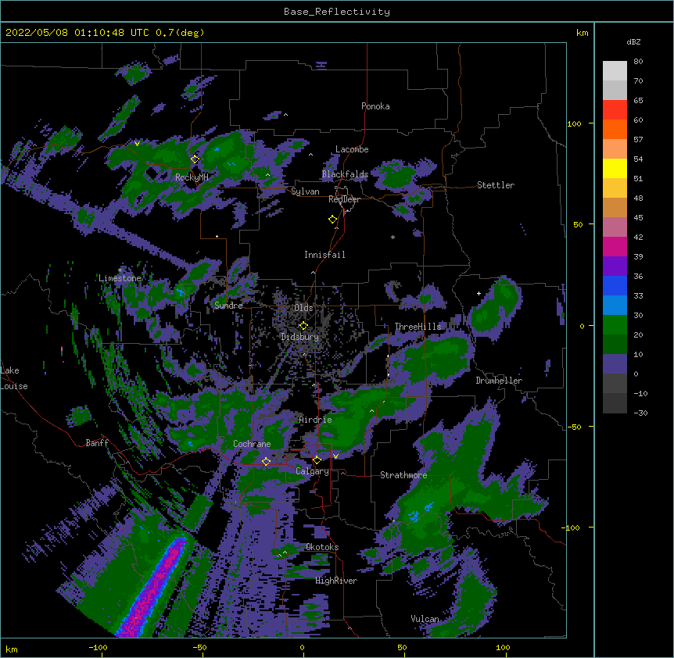Click the Banff town label
Screen dimensions: 674x658
pyautogui.click(x=97, y=443)
